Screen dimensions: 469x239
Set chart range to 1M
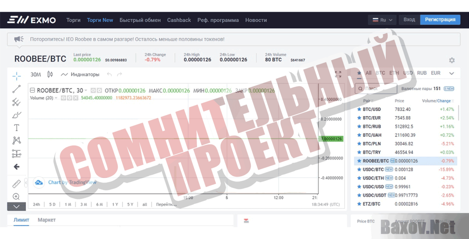(68, 204)
